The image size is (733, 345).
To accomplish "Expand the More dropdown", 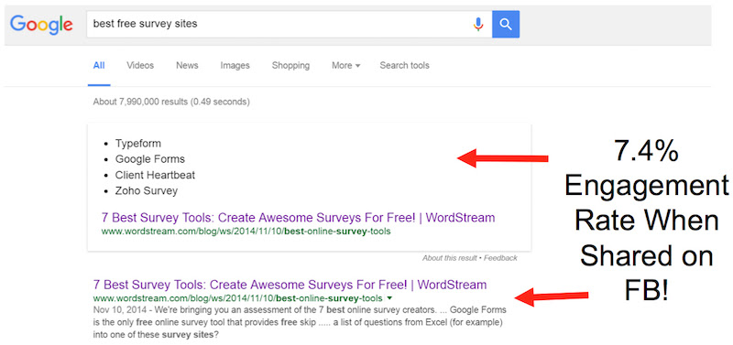I will (x=346, y=66).
